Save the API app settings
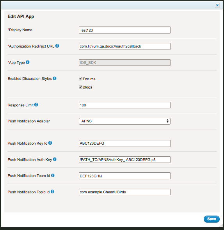Image resolution: width=224 pixels, height=230 pixels. (x=212, y=219)
